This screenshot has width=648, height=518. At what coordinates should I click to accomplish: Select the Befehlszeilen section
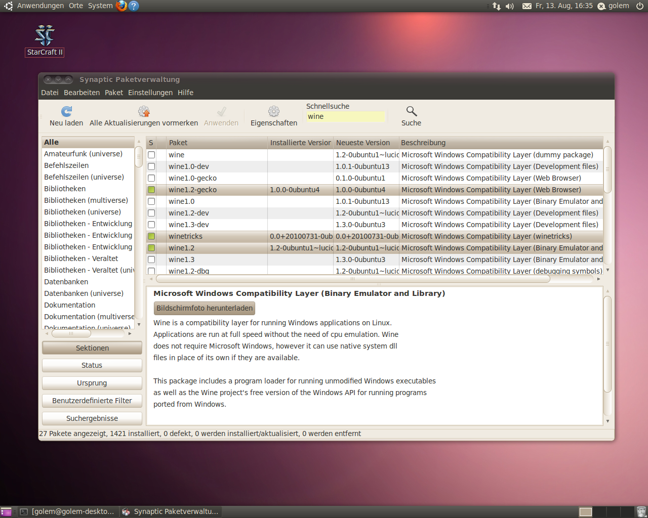[x=88, y=165]
